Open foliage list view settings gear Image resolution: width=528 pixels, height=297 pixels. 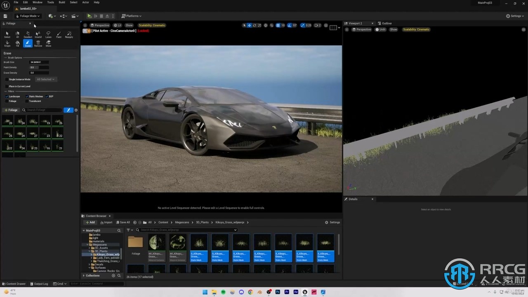[76, 110]
